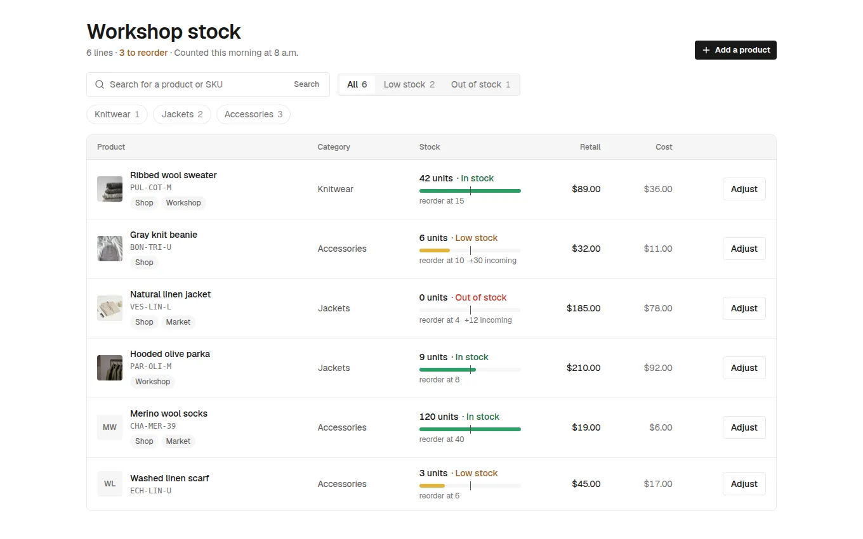Click the WL placeholder avatar
Screen dimensions: 863x539
(x=110, y=484)
